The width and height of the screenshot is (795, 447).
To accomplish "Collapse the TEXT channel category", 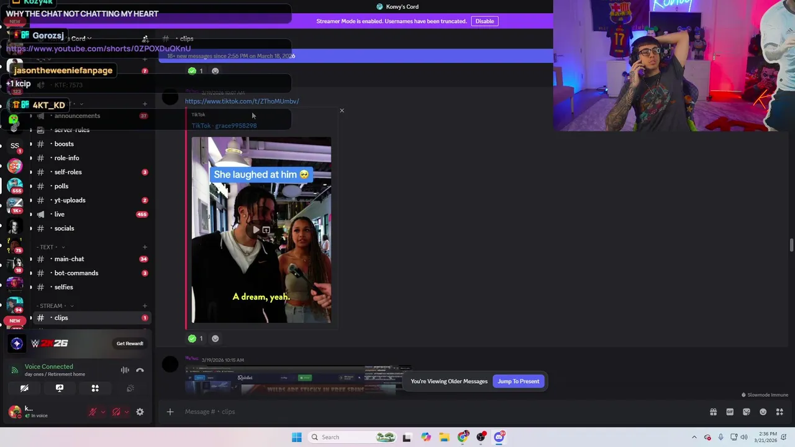I will [x=52, y=247].
